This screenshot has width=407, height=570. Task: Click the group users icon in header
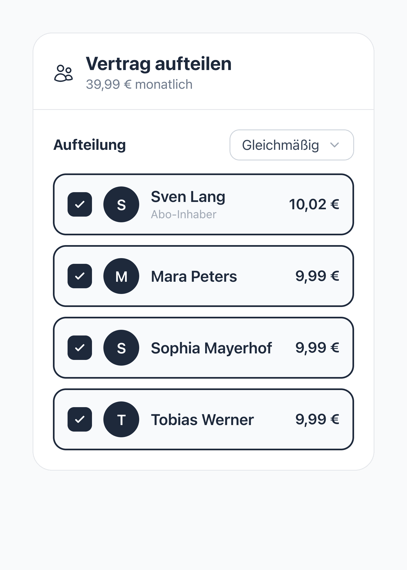point(64,73)
